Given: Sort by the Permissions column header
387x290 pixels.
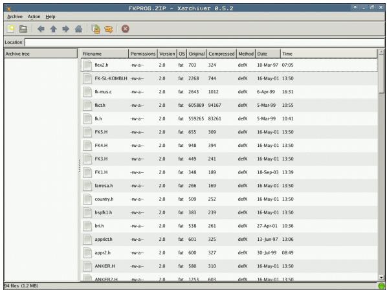Looking at the screenshot, I should [143, 54].
